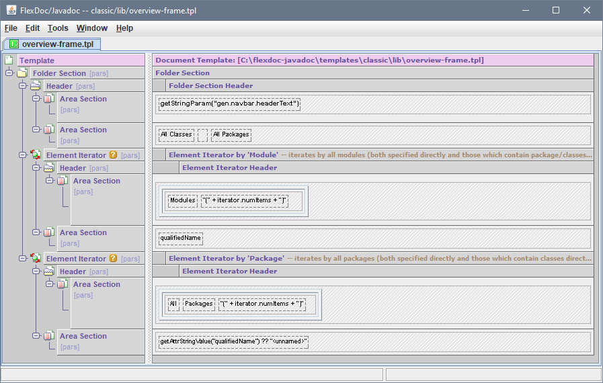Click the 'All Packages' control
Viewport: 603px width, 383px height.
click(x=231, y=135)
